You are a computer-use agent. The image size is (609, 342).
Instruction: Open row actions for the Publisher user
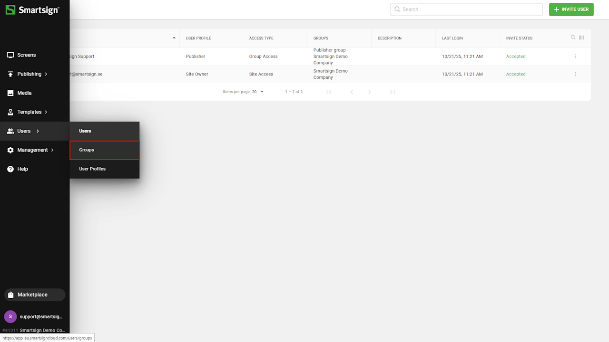tap(575, 57)
